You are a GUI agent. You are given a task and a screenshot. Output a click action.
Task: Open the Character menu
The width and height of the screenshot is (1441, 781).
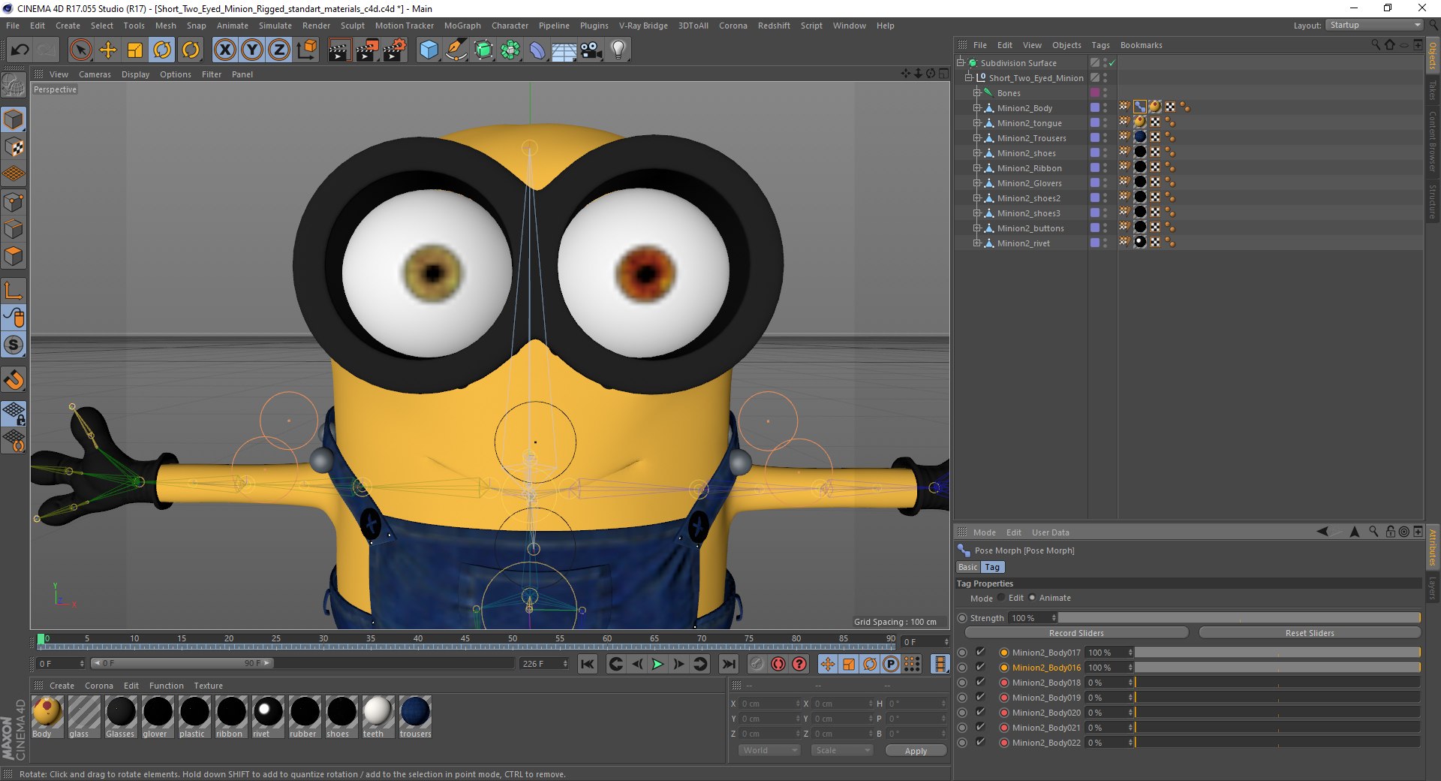tap(510, 26)
